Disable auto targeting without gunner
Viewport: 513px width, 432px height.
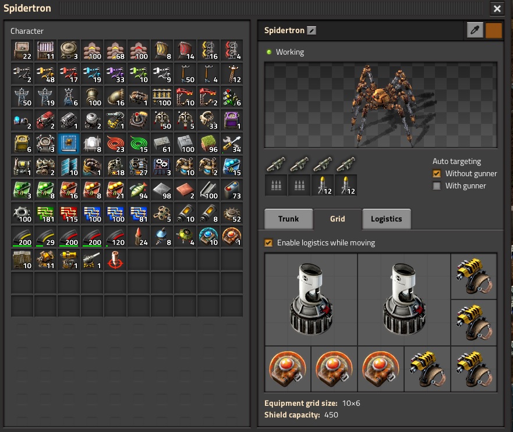pyautogui.click(x=437, y=173)
